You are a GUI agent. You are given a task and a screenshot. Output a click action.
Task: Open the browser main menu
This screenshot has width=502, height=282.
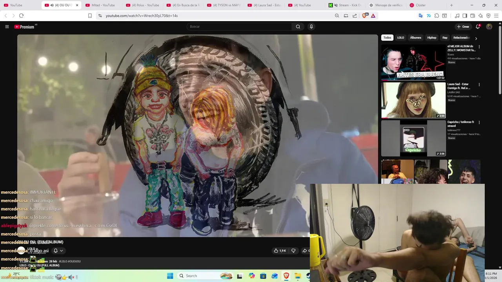tap(496, 16)
